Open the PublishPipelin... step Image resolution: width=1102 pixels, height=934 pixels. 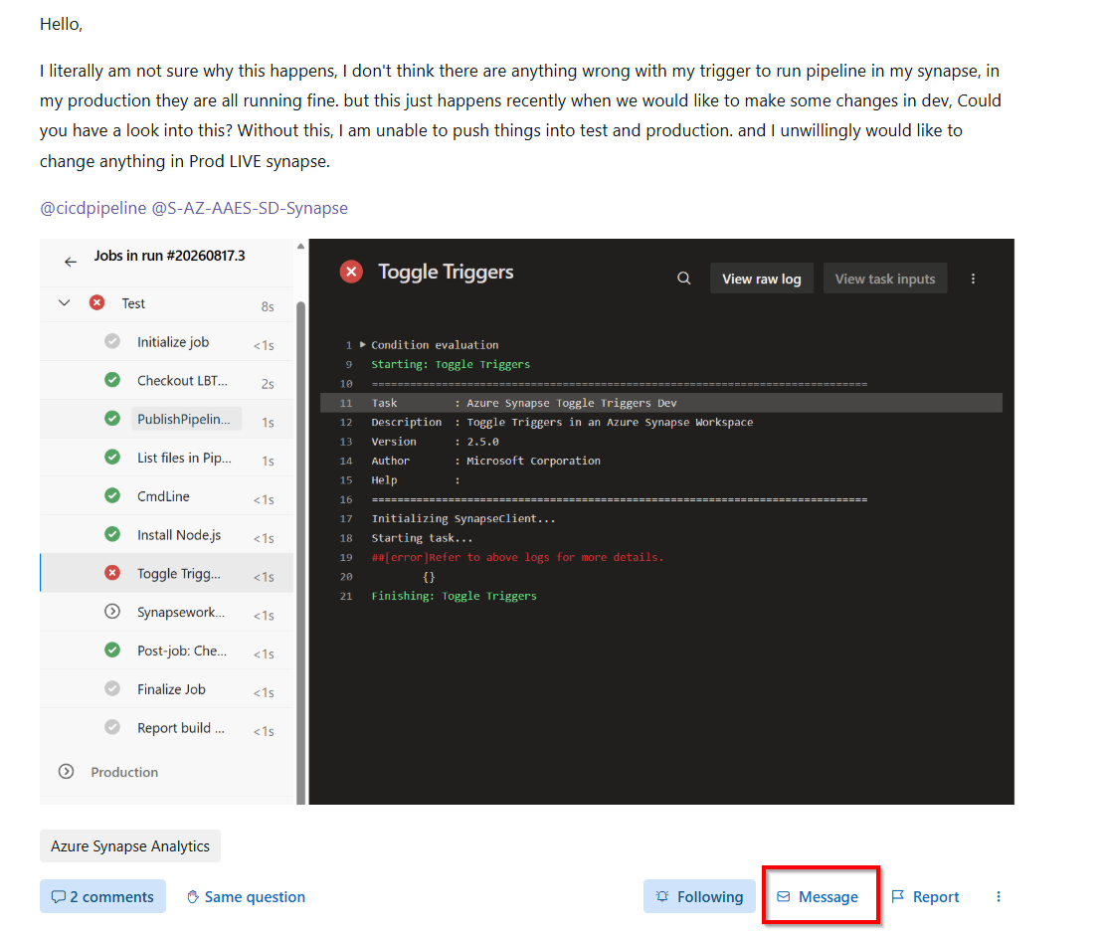click(x=166, y=420)
